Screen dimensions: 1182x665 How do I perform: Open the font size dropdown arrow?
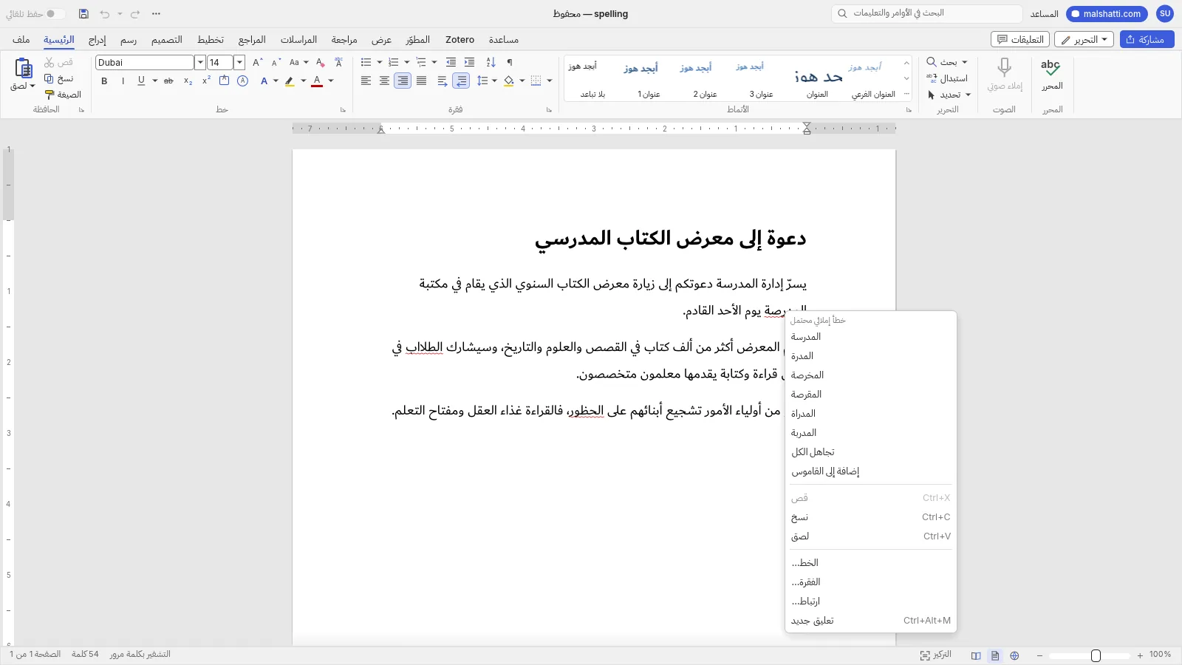click(239, 63)
